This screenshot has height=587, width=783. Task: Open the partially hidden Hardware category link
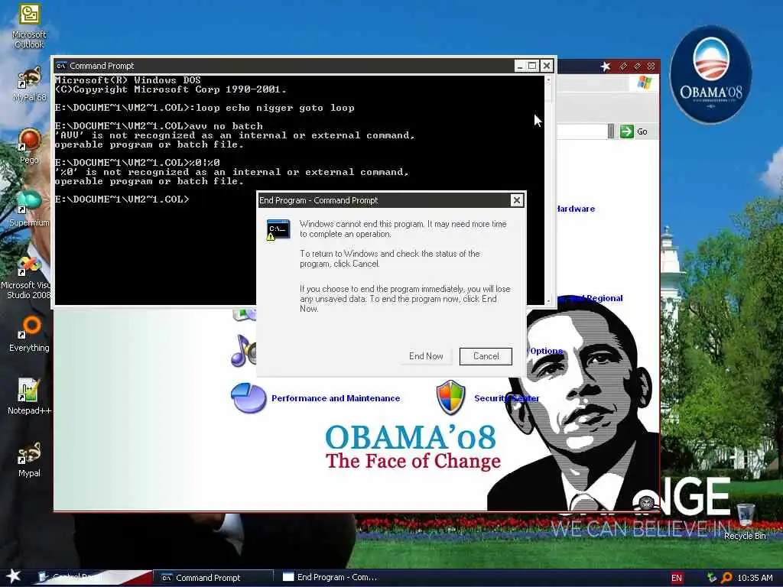(576, 209)
